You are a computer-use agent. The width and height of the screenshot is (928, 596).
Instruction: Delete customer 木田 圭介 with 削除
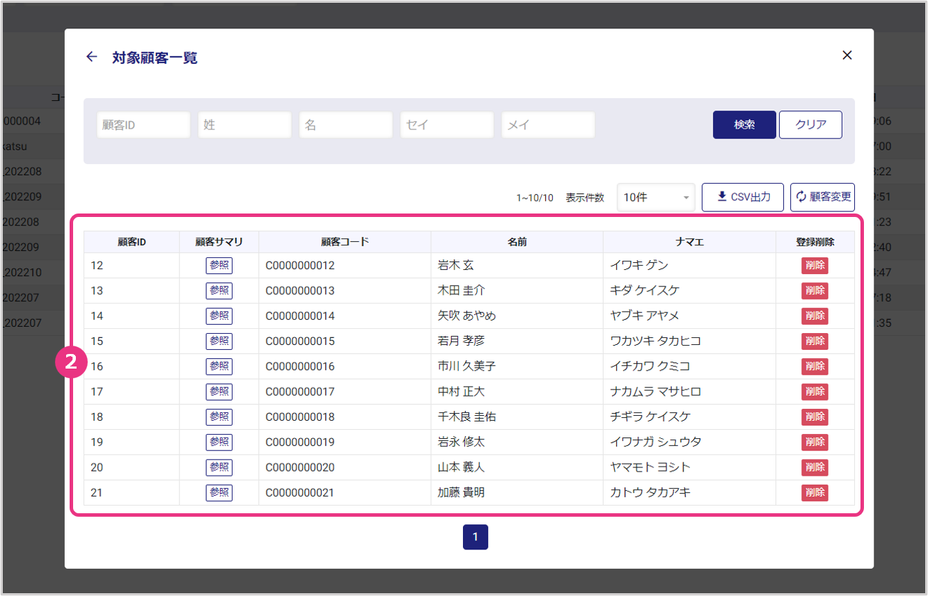pos(815,291)
